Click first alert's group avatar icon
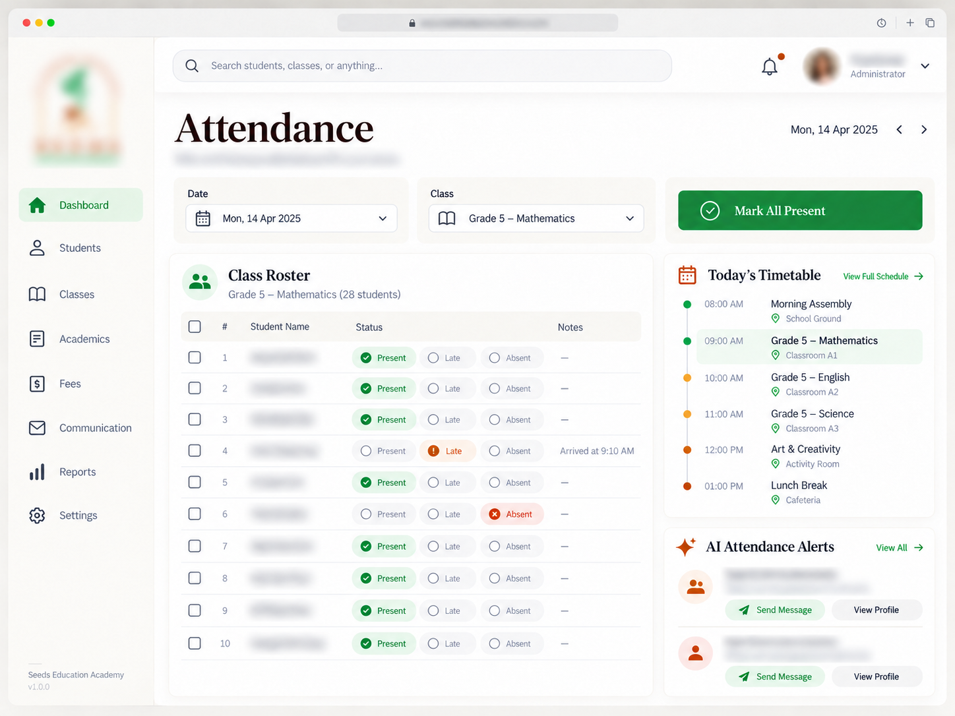This screenshot has height=716, width=955. click(x=696, y=586)
